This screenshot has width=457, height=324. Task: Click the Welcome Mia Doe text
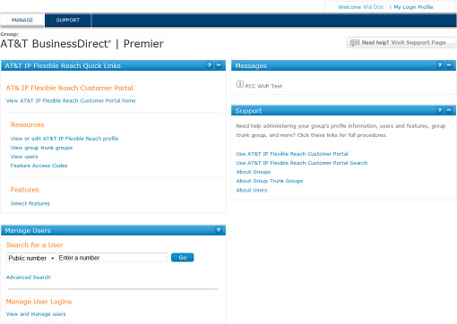tap(361, 7)
